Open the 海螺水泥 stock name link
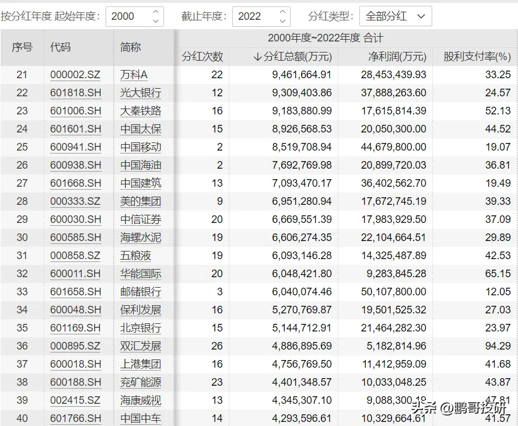The width and height of the screenshot is (518, 426). (141, 238)
